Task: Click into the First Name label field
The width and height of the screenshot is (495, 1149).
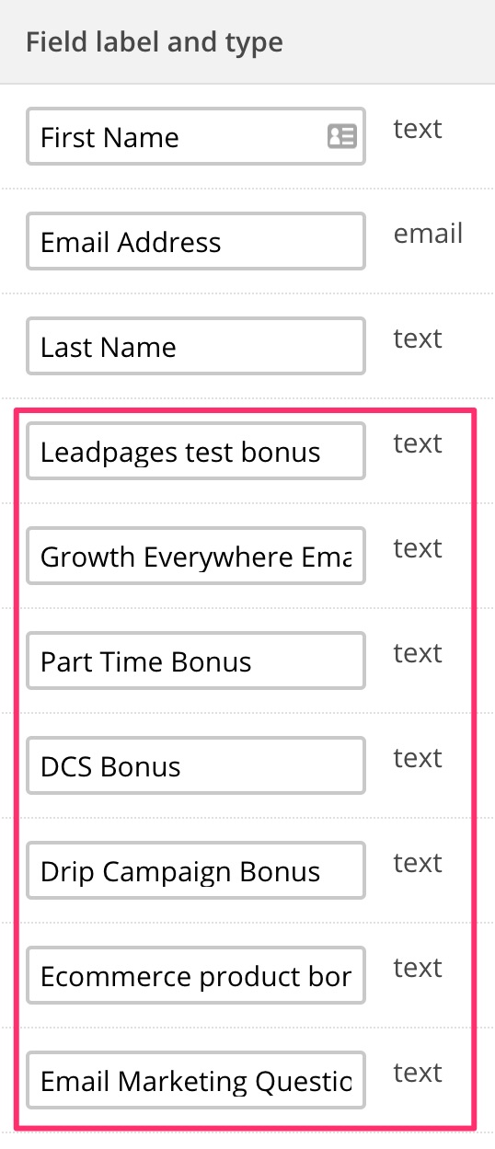Action: [196, 137]
